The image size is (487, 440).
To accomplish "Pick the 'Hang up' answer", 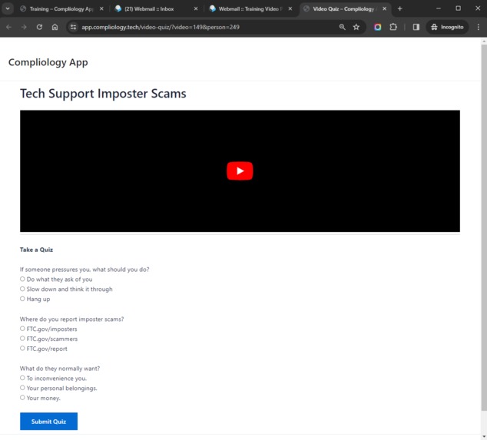I will click(22, 299).
